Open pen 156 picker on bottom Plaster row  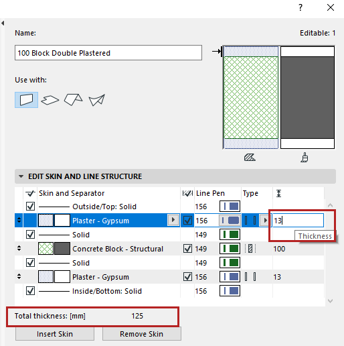click(230, 277)
